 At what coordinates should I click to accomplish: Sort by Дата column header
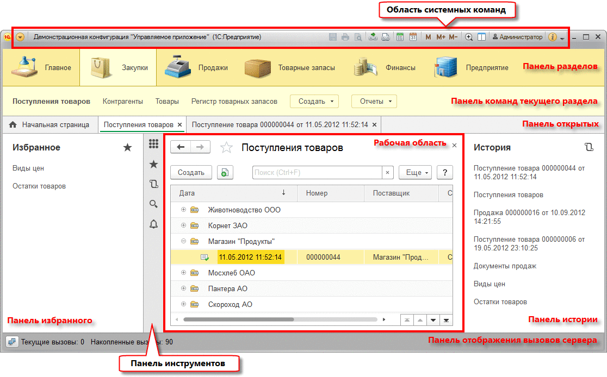(234, 193)
